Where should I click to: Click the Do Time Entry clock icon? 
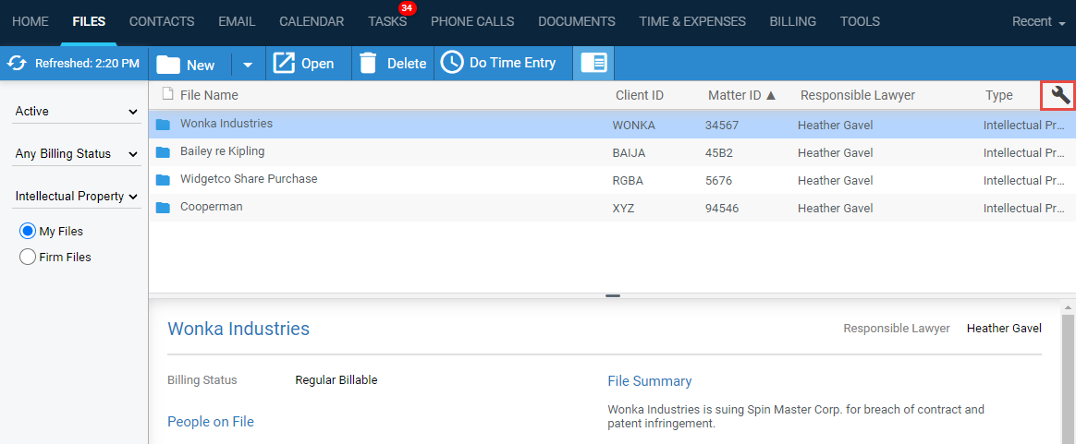click(x=451, y=63)
